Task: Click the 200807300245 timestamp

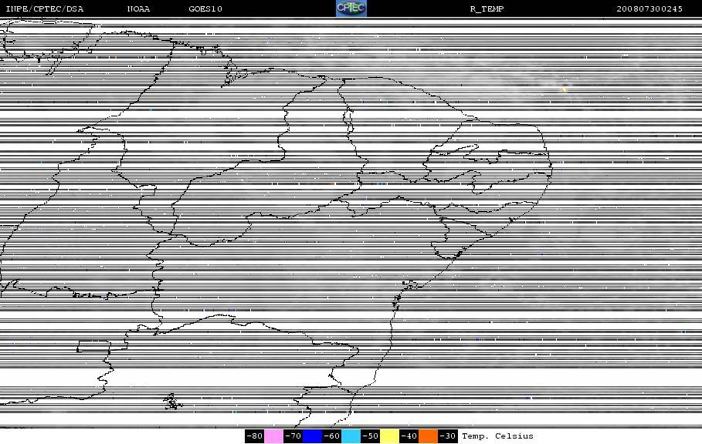Action: point(649,9)
